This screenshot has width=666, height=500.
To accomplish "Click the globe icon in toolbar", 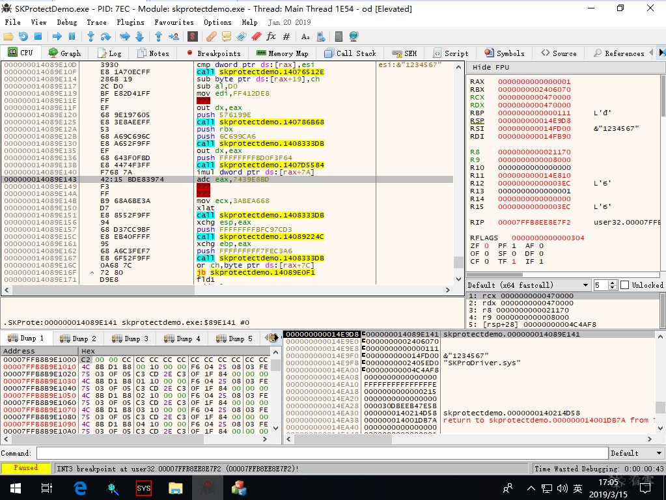I will (354, 37).
